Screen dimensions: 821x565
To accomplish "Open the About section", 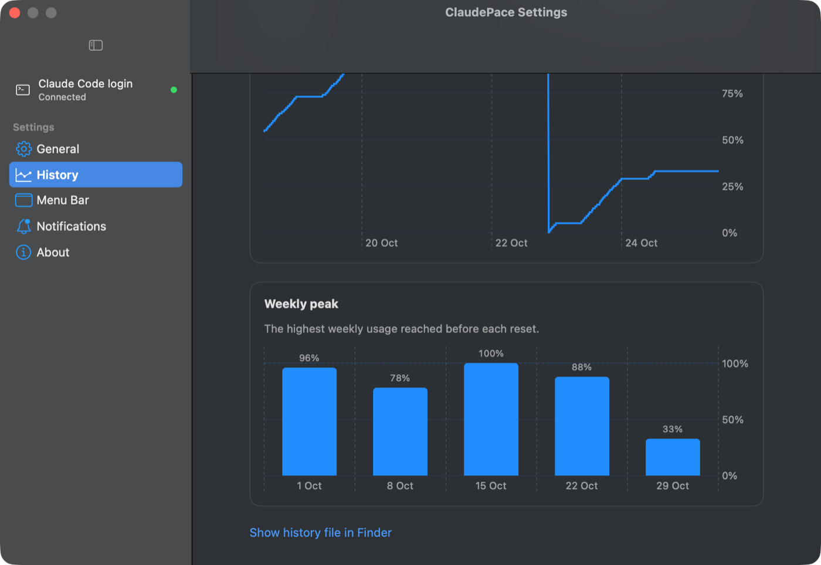I will 96,252.
